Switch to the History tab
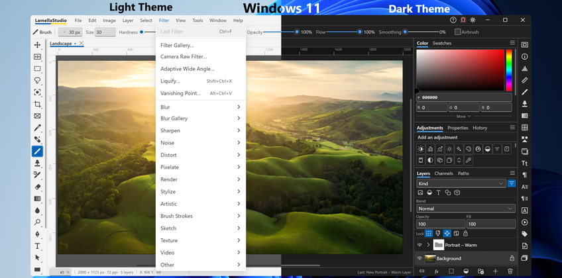562x278 pixels. point(480,128)
